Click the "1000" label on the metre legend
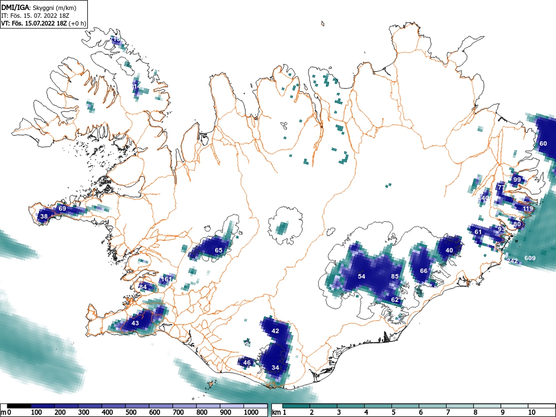 pyautogui.click(x=251, y=413)
